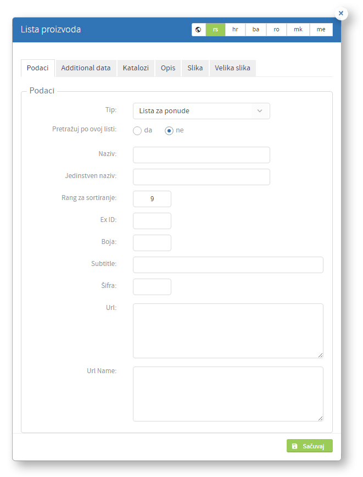This screenshot has height=477, width=363.
Task: Choose the 'mk' language option
Action: 298,30
